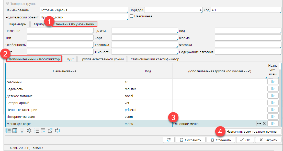Open selection dialog via three dots button
The image size is (283, 151).
pyautogui.click(x=259, y=123)
